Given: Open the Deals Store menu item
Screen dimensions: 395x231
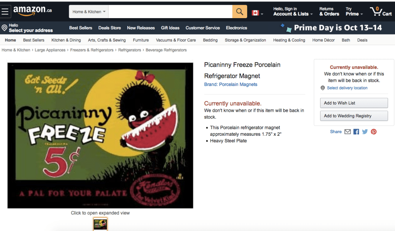Looking at the screenshot, I should (x=109, y=28).
